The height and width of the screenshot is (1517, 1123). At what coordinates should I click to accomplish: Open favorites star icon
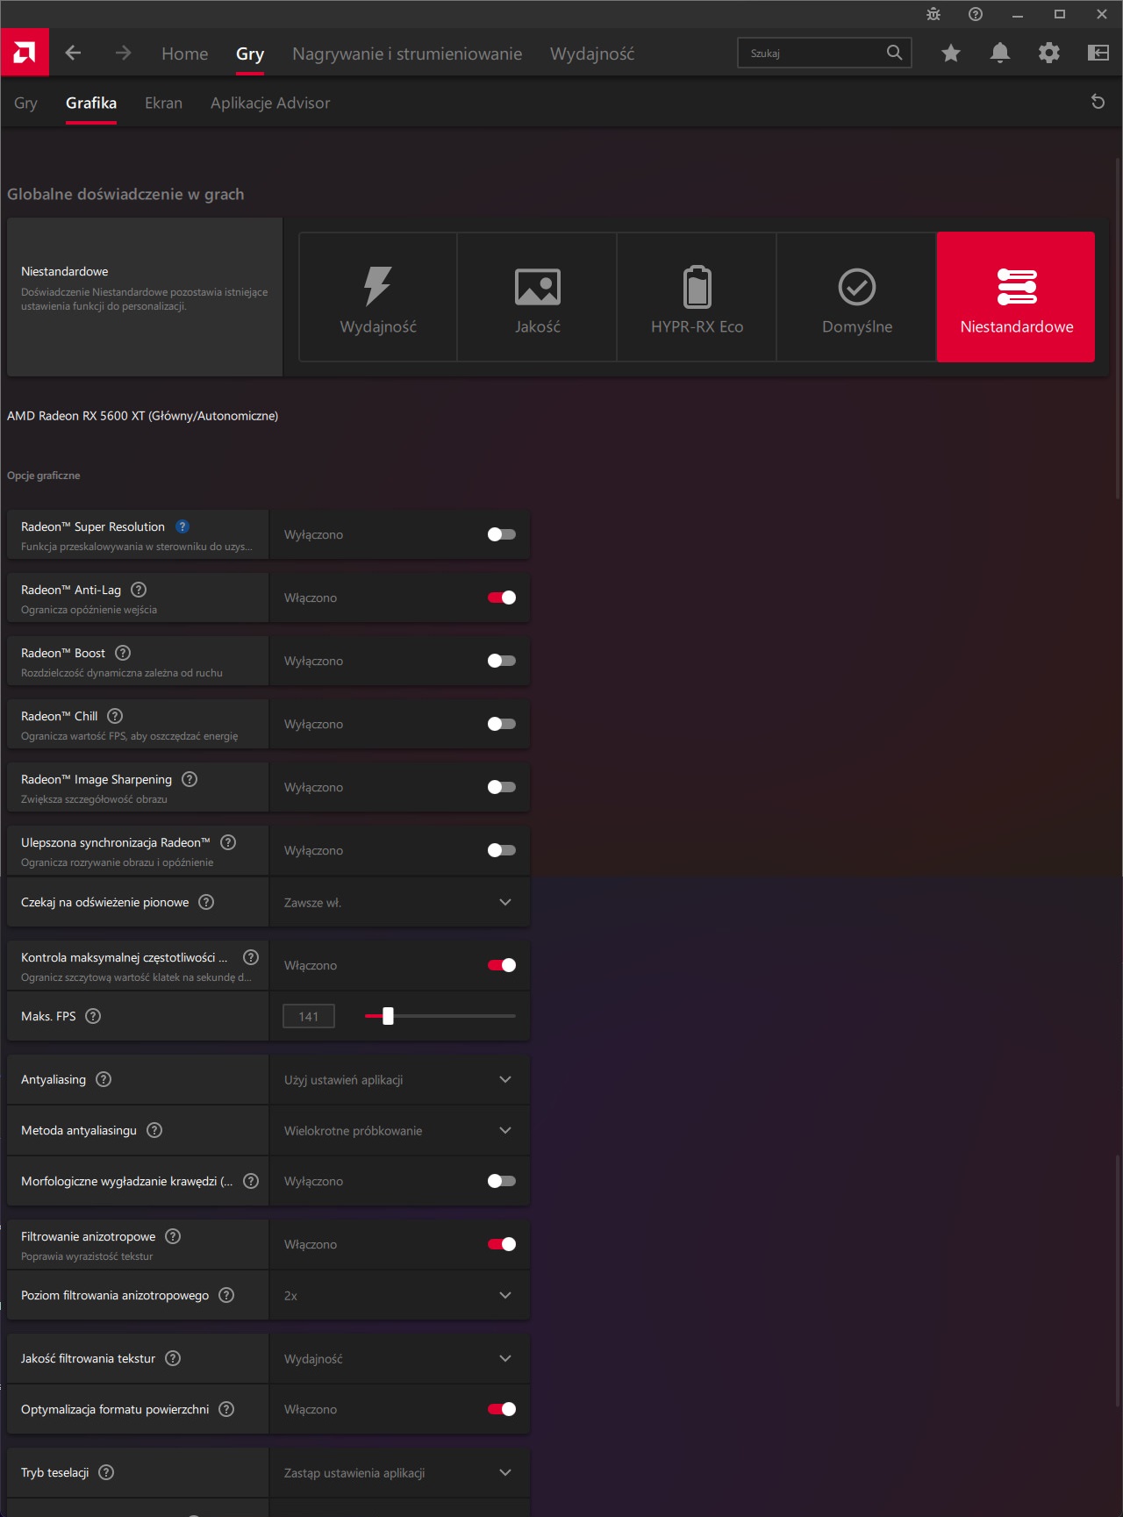(951, 53)
